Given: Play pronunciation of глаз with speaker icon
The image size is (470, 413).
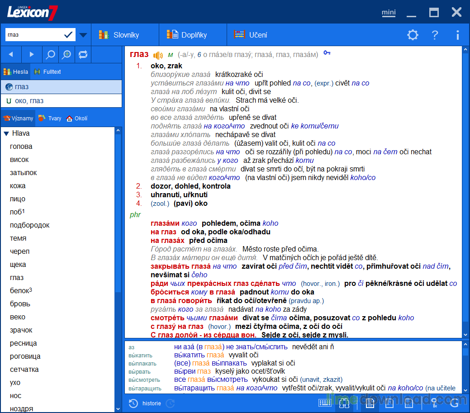Looking at the screenshot, I should tap(158, 54).
